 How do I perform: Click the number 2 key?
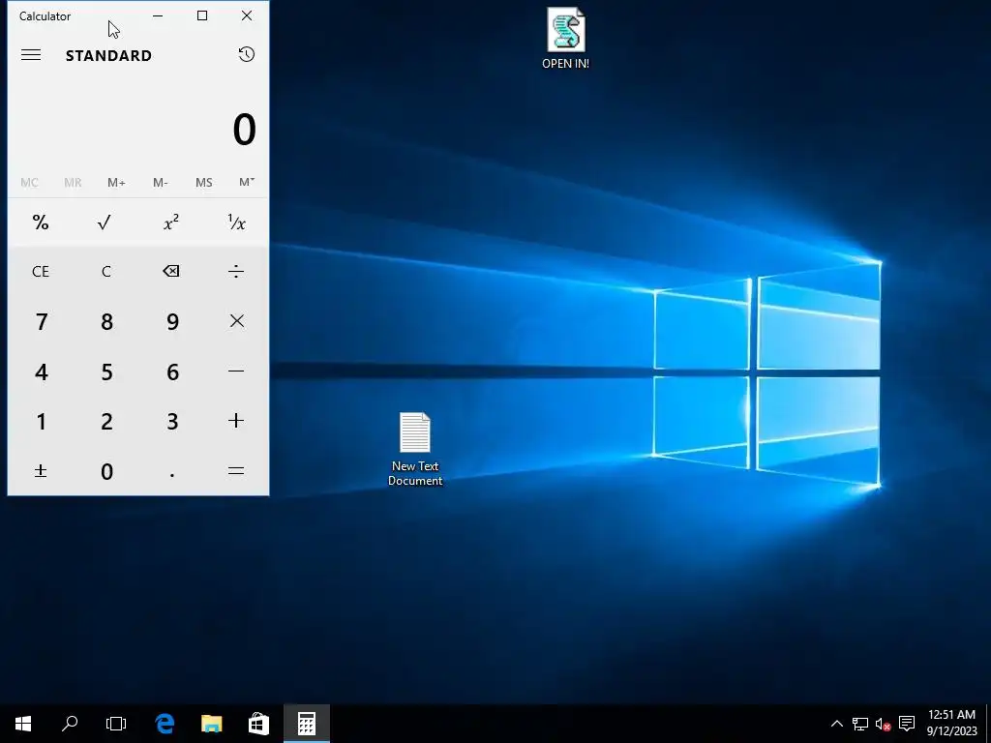(x=105, y=421)
